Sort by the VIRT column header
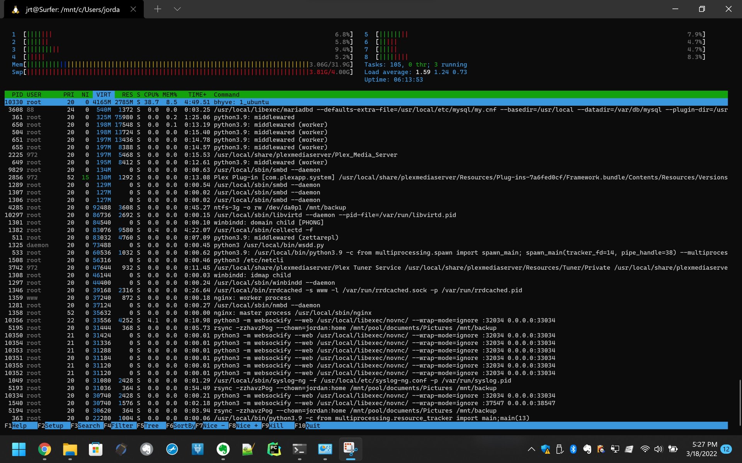Viewport: 742px width, 463px height. coord(104,95)
